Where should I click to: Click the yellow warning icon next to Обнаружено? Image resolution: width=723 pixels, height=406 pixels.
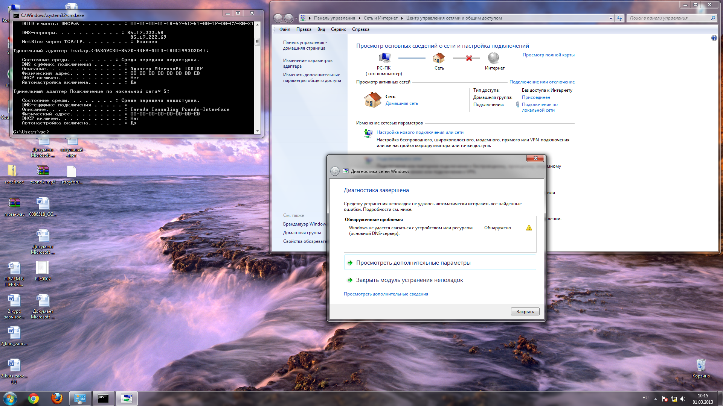point(529,228)
